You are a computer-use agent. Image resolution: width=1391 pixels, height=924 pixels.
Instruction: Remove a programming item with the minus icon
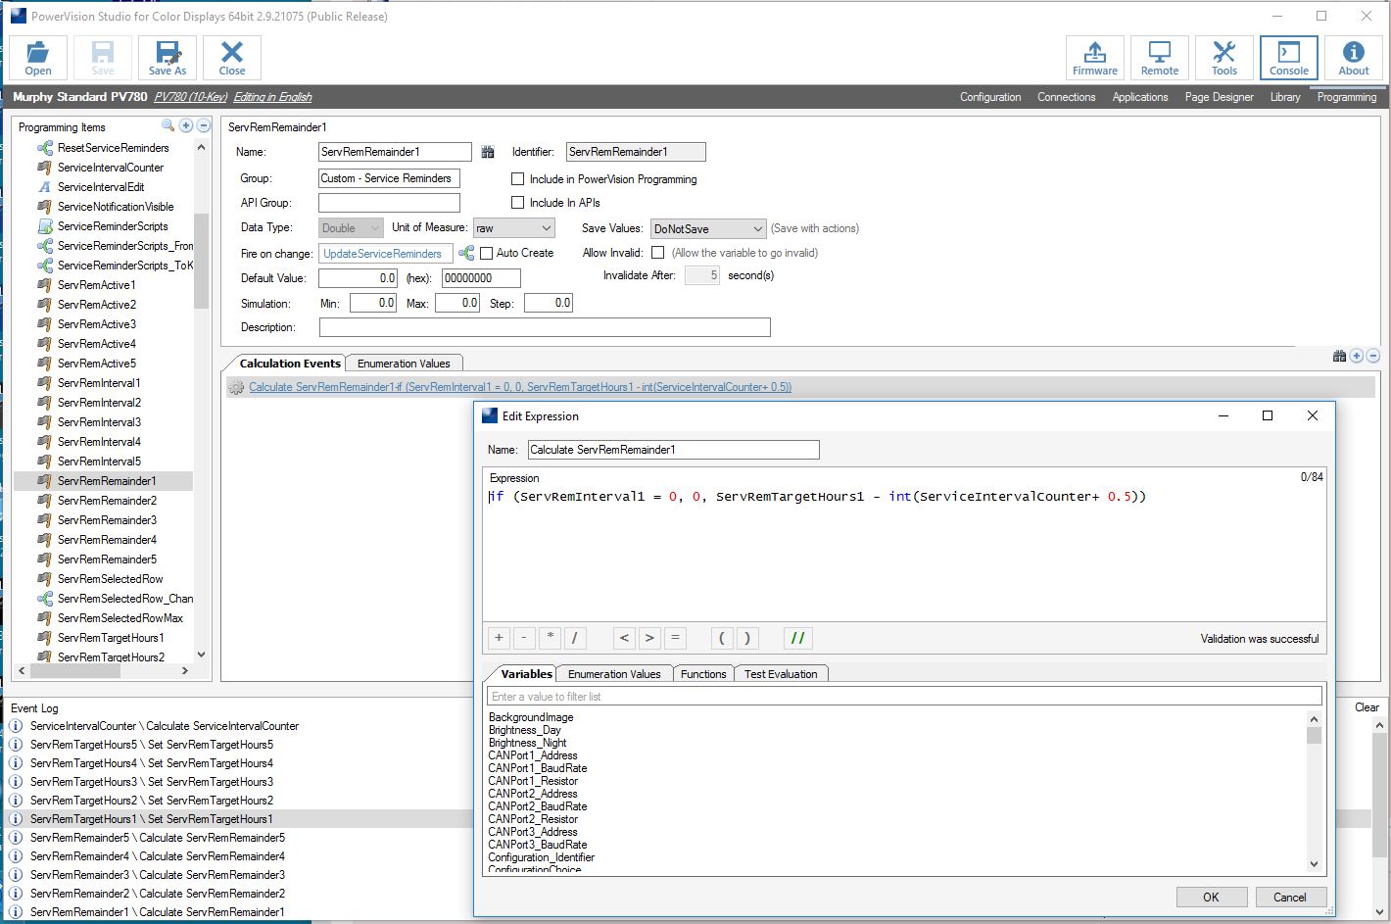204,125
